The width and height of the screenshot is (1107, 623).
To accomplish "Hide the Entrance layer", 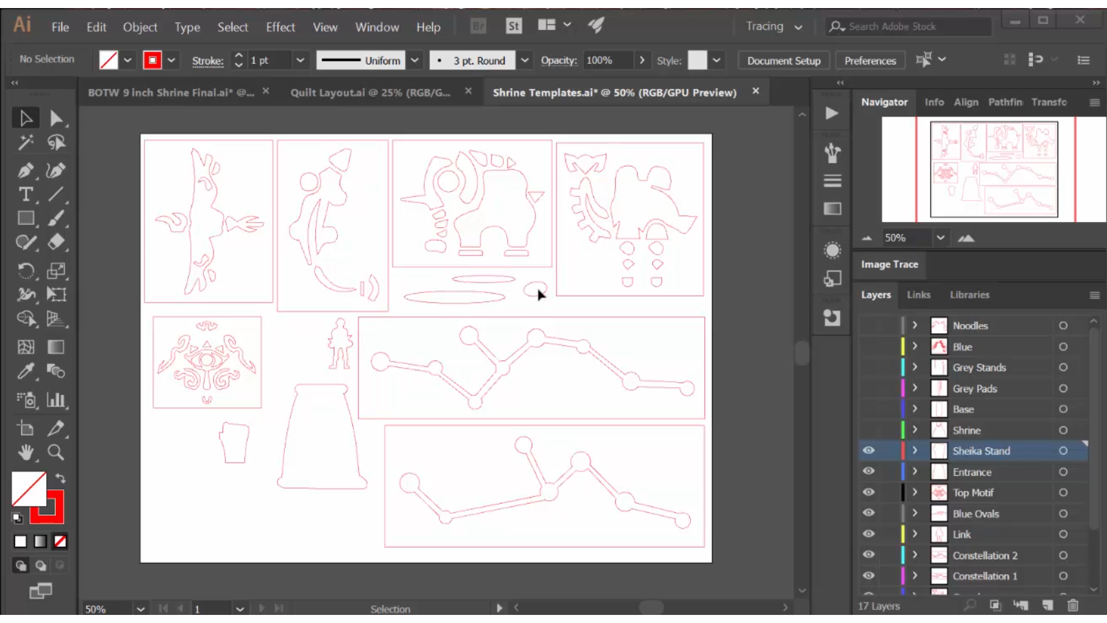I will coord(868,471).
